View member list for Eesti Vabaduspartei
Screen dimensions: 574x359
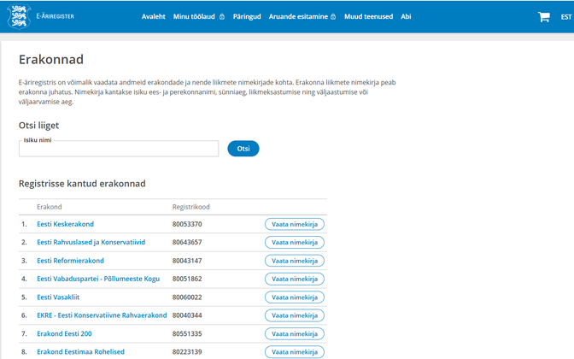click(x=295, y=279)
